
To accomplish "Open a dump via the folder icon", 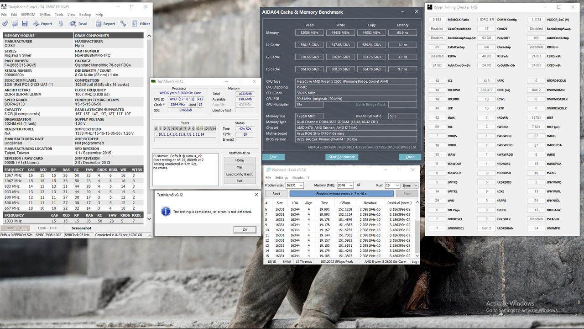I will point(15,23).
